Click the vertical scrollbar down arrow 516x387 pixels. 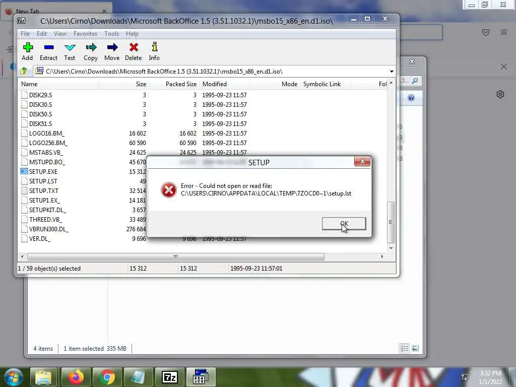coord(391,248)
